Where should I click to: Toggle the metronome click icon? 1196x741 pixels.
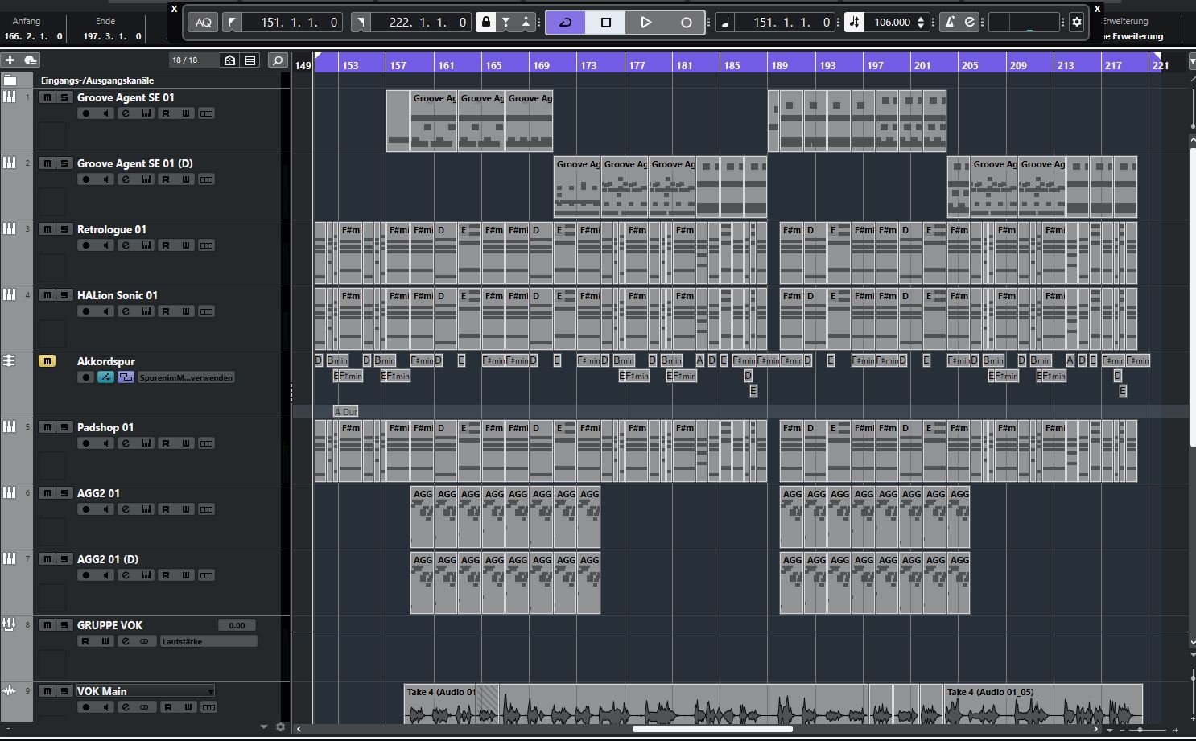tap(950, 23)
